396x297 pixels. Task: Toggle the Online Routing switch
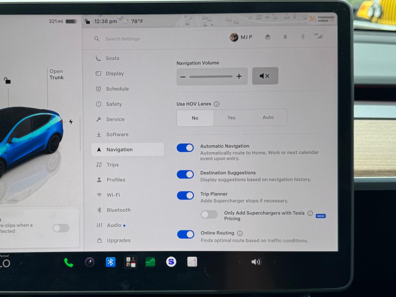point(186,235)
